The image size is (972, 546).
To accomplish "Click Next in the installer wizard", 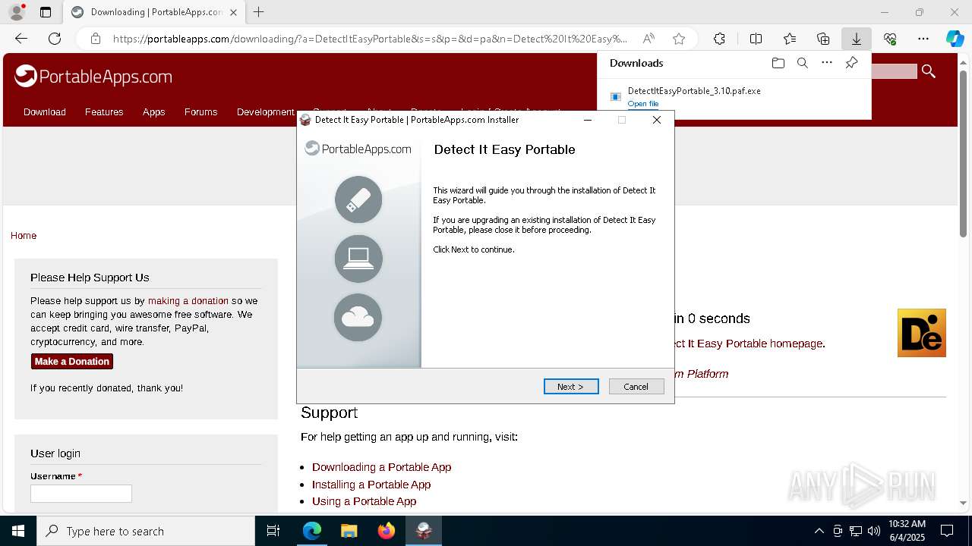I will click(x=571, y=387).
